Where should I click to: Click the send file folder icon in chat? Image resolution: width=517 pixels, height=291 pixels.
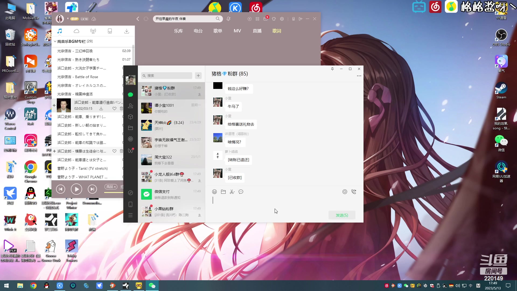[x=223, y=192]
